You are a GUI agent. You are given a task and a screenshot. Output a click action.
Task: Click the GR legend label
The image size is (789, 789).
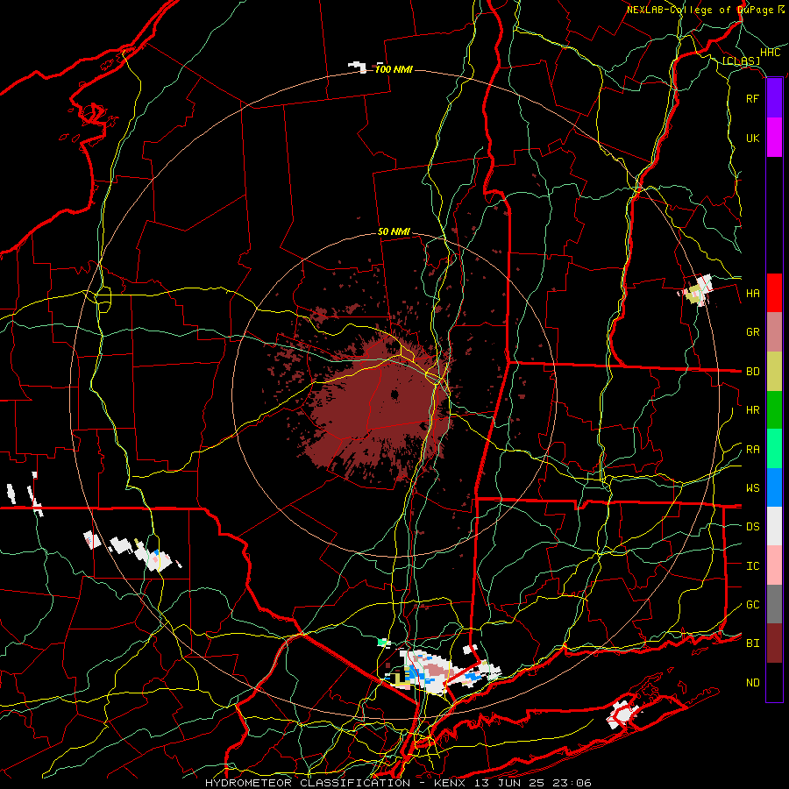point(752,332)
